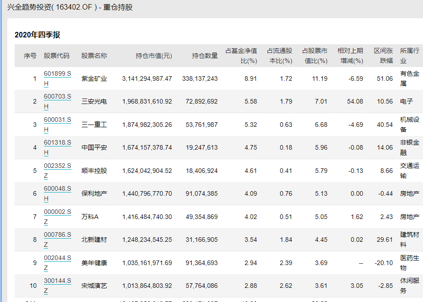Click industry cell 交通运输
Image resolution: width=423 pixels, height=302 pixels.
pos(410,171)
